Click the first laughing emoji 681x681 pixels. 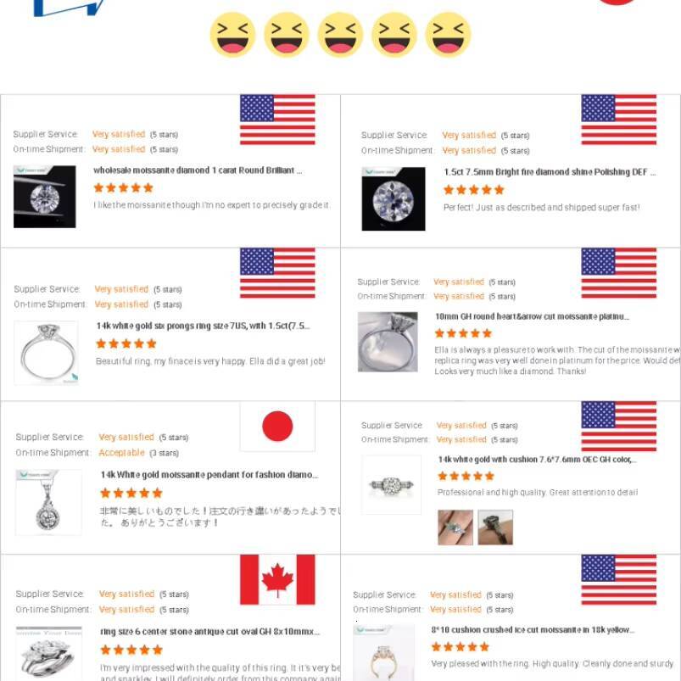coord(232,35)
